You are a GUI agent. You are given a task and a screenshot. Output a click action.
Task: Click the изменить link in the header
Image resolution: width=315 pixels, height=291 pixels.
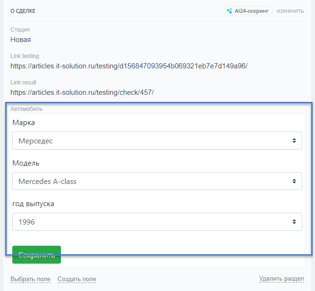click(x=290, y=10)
